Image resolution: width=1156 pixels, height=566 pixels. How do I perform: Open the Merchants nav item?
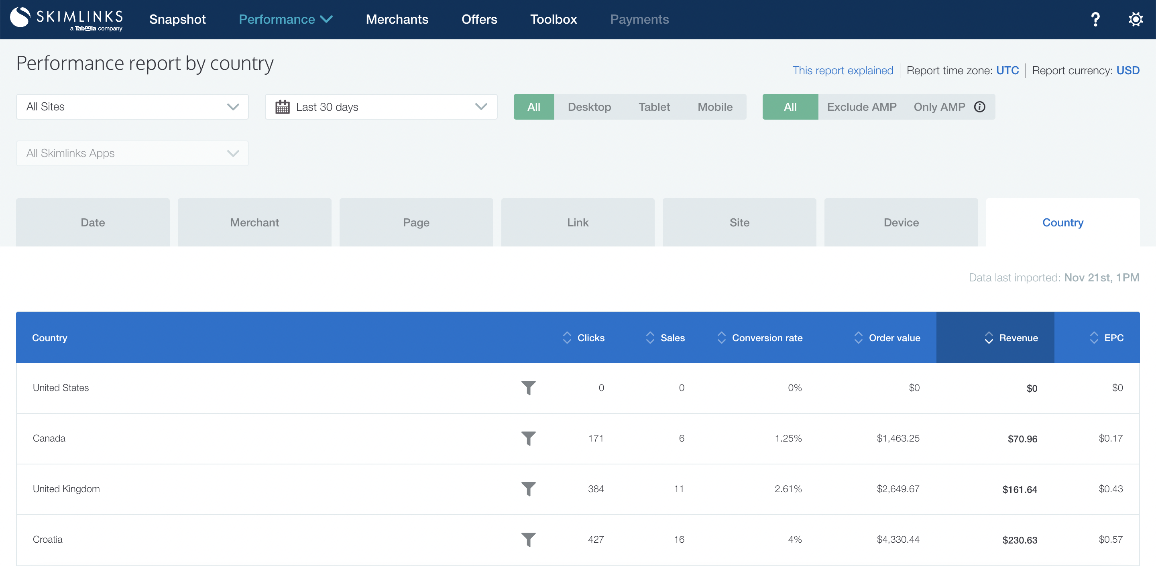click(x=397, y=19)
